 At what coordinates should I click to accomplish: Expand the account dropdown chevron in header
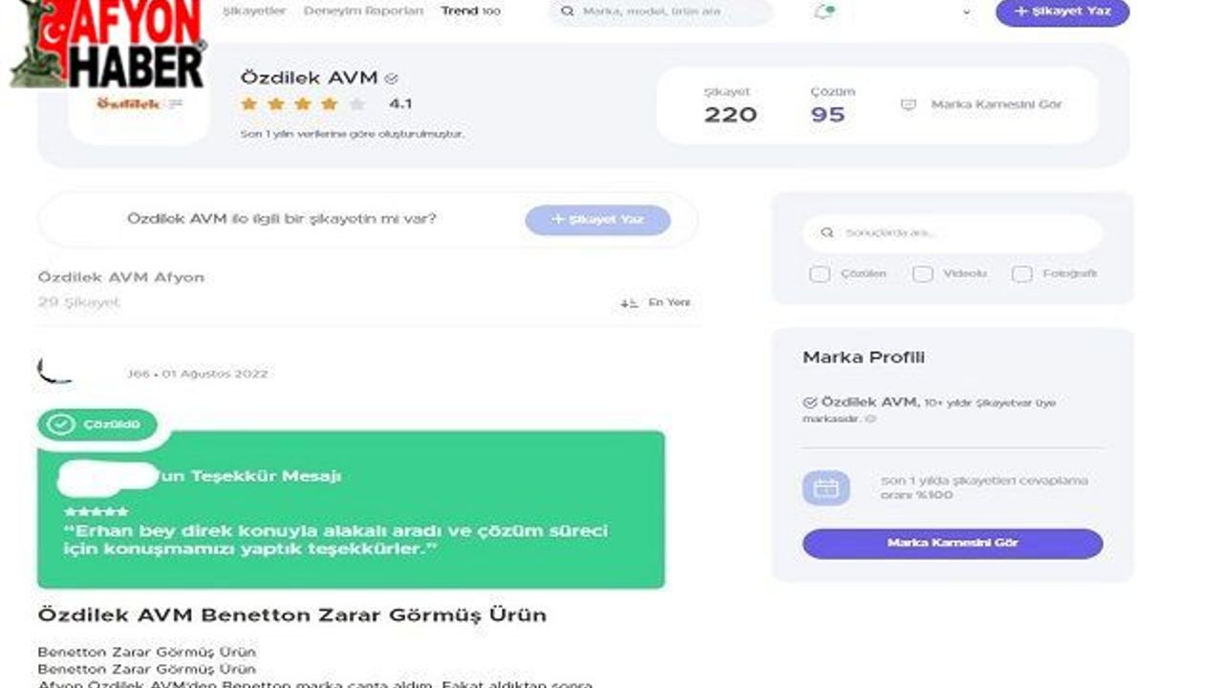pos(966,12)
